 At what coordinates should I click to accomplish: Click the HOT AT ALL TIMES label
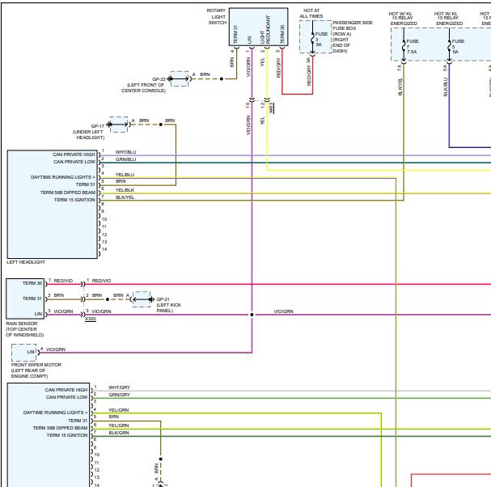pos(311,13)
